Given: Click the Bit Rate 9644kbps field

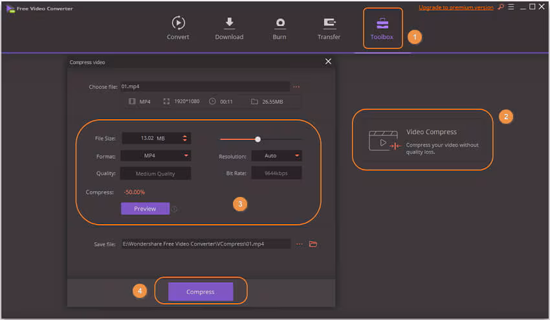Looking at the screenshot, I should 276,173.
